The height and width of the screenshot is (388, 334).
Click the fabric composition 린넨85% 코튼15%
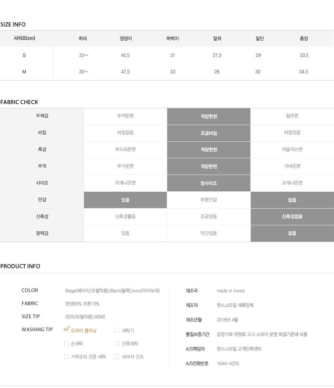point(82,304)
